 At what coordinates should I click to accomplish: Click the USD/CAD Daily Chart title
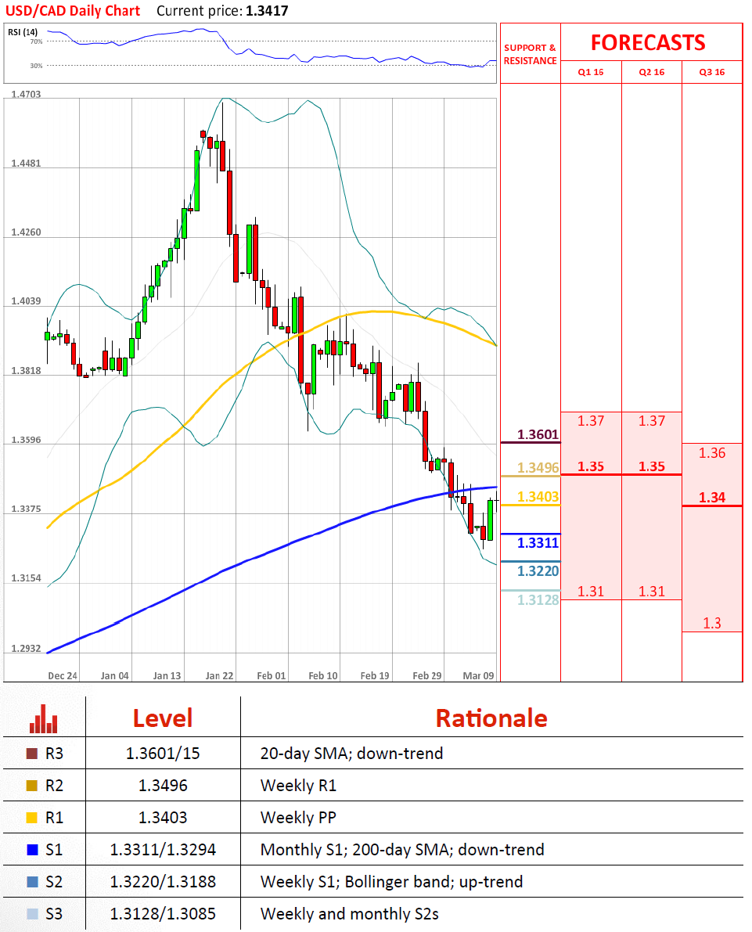[x=73, y=11]
